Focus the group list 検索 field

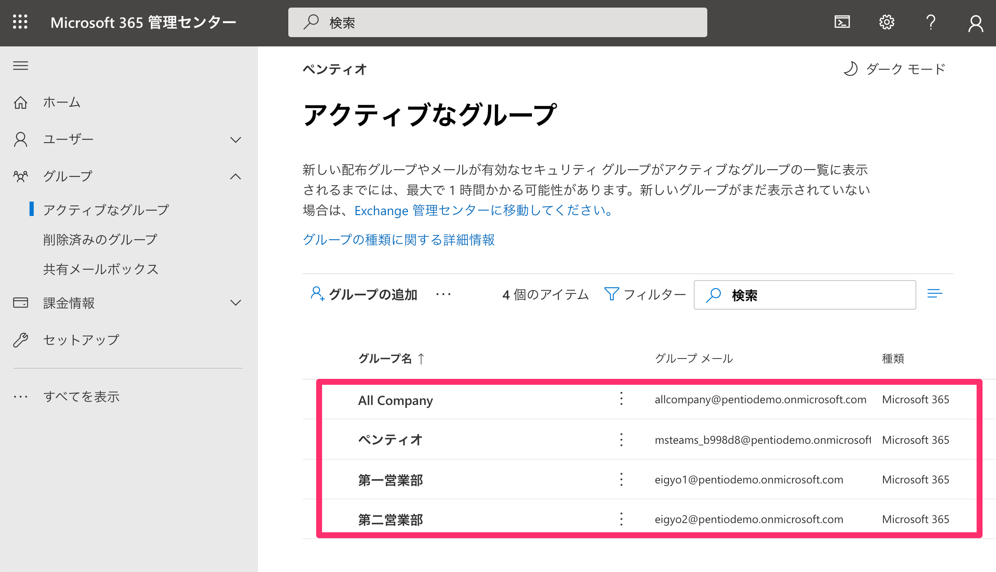(x=805, y=295)
